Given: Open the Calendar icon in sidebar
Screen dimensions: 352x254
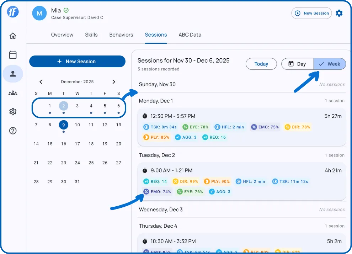Looking at the screenshot, I should (13, 55).
